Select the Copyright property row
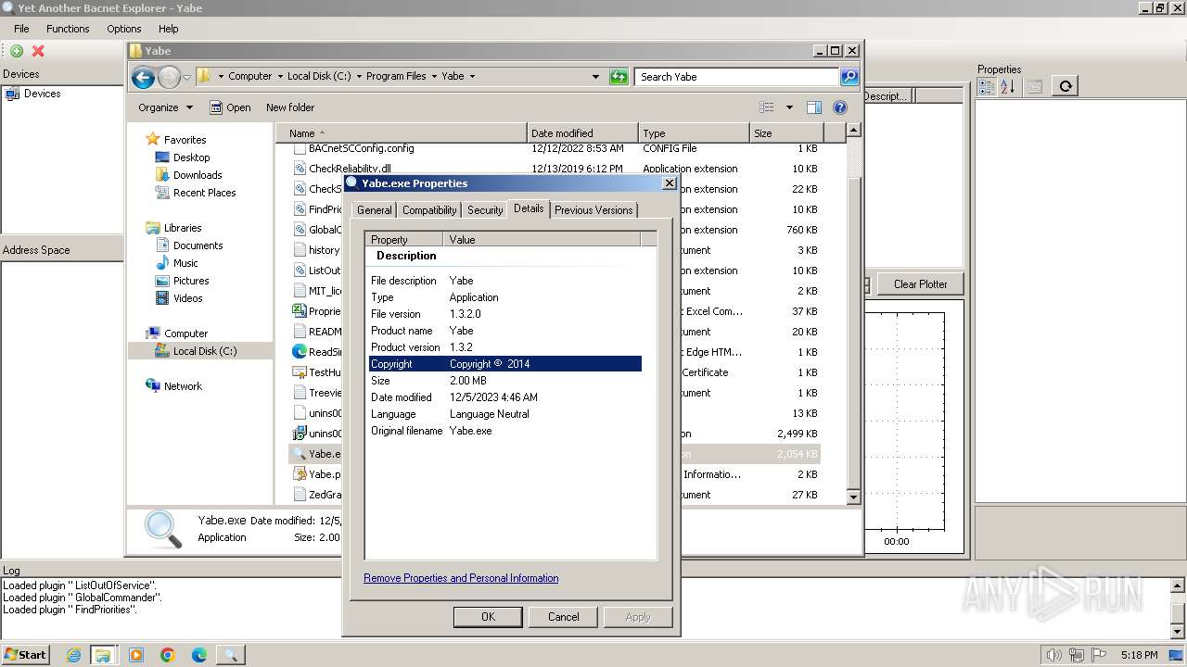This screenshot has height=667, width=1187. 504,364
